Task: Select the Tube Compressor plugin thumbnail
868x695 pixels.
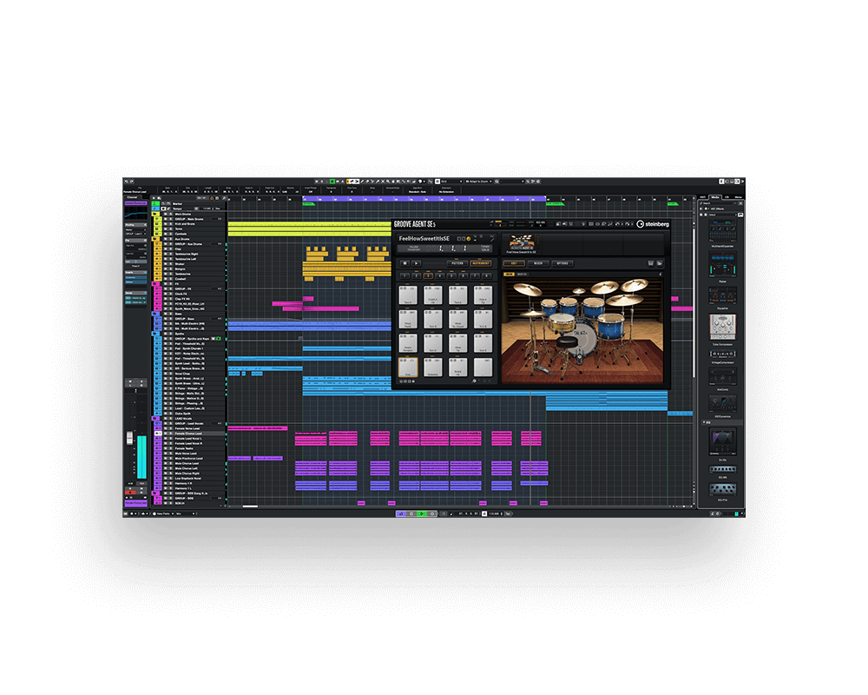Action: click(722, 327)
